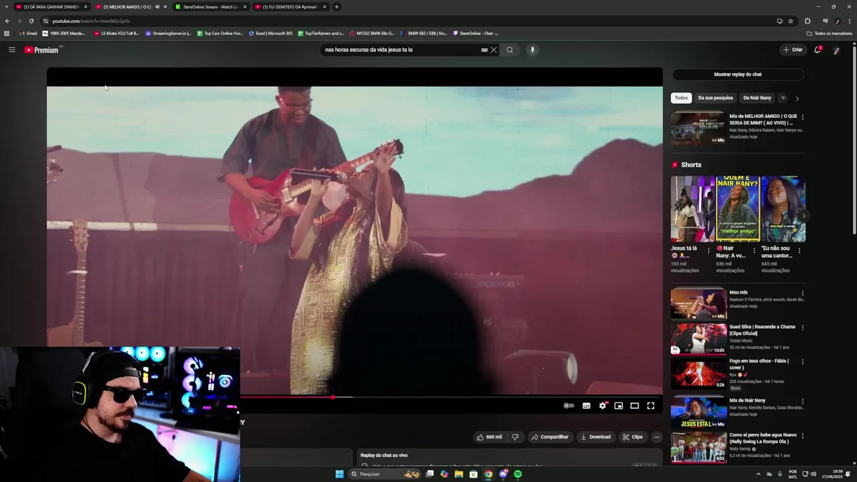The width and height of the screenshot is (857, 482).
Task: Open Como el perro bebe agua Nuevo video
Action: 698,447
